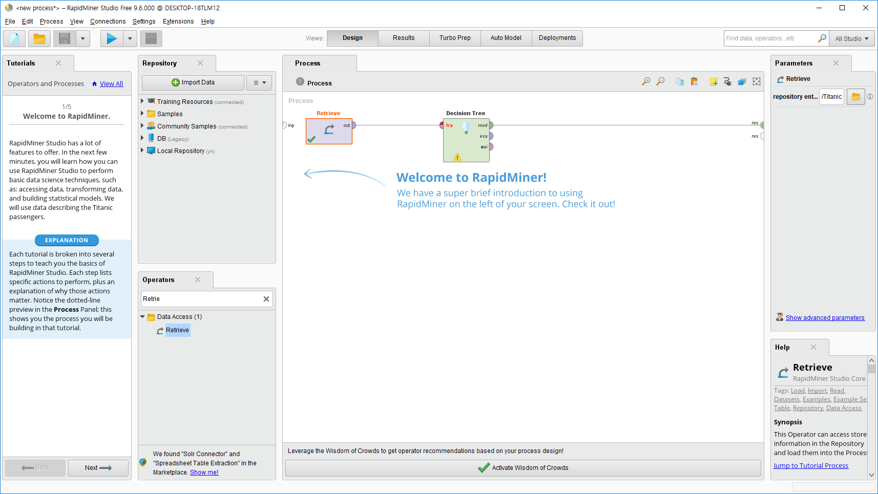The height and width of the screenshot is (494, 878).
Task: Follow the Jump to Tutorial Process link
Action: [x=811, y=466]
